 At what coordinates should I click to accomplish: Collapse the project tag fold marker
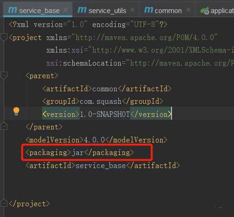point(4,37)
